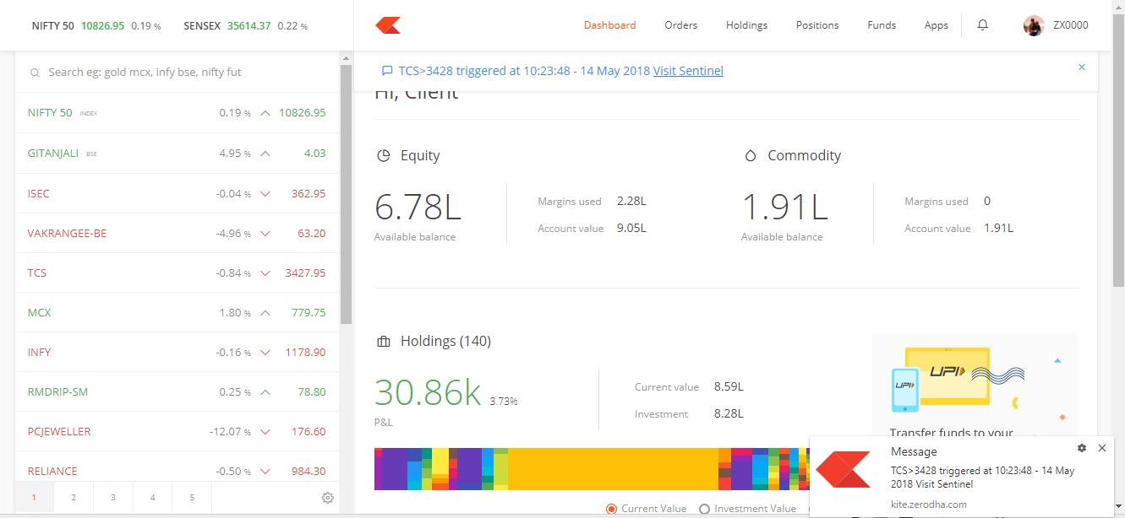This screenshot has height=518, width=1125.
Task: Click SENSEX 35614.37 value in top bar
Action: click(x=248, y=26)
